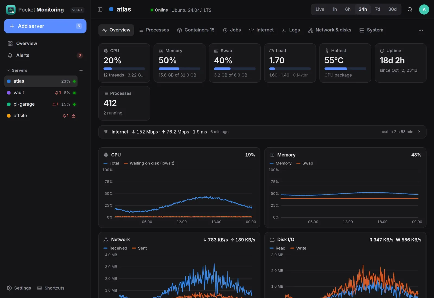Click the Network chart icon
Screen dimensions: 434x298
(106, 240)
